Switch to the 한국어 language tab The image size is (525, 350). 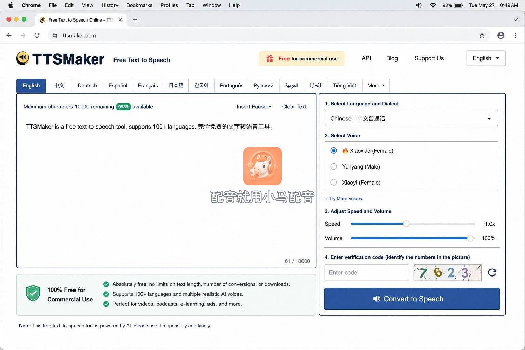[202, 85]
